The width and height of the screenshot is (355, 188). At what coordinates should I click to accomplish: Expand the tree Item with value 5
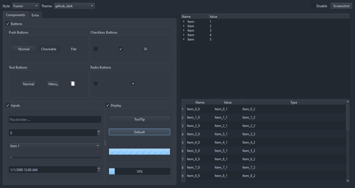(184, 39)
